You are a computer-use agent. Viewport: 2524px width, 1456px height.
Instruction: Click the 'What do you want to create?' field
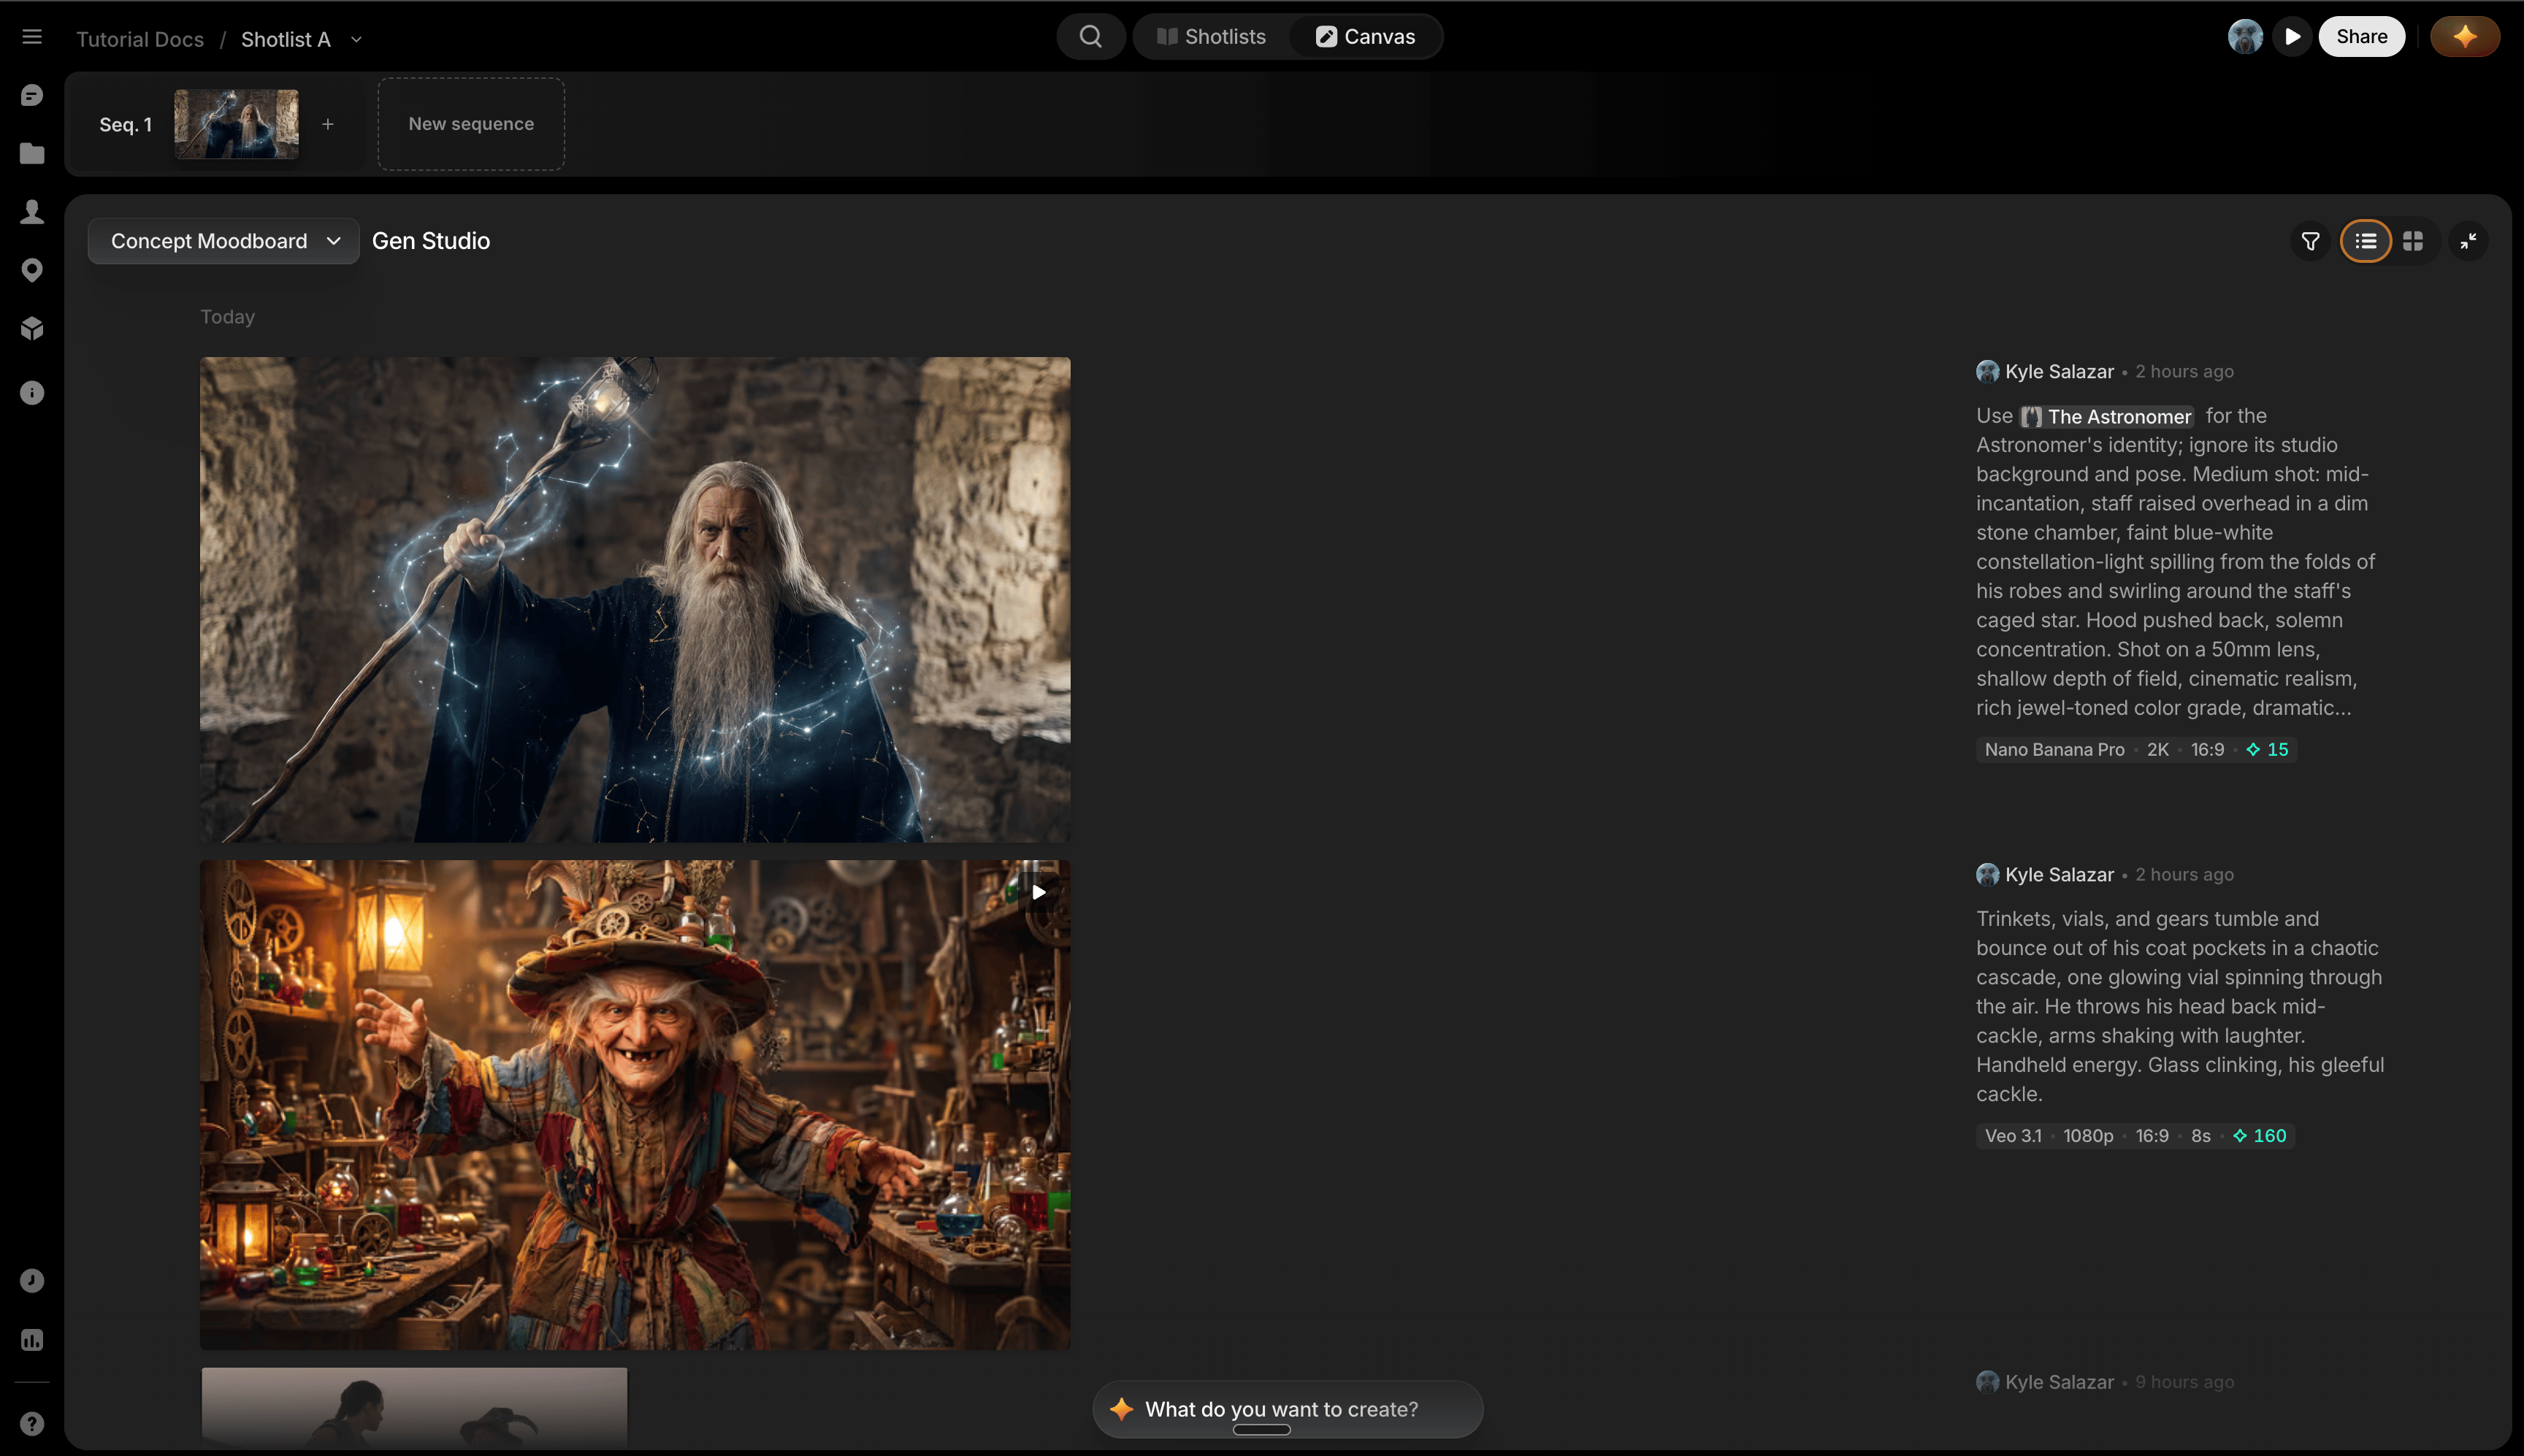(x=1288, y=1409)
